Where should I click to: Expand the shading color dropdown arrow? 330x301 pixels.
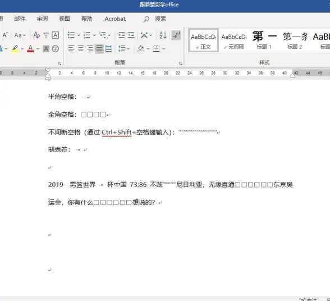point(148,49)
